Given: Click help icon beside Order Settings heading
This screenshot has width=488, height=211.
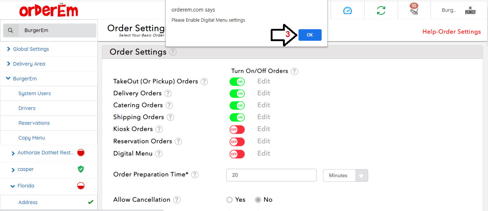Looking at the screenshot, I should pos(173,52).
